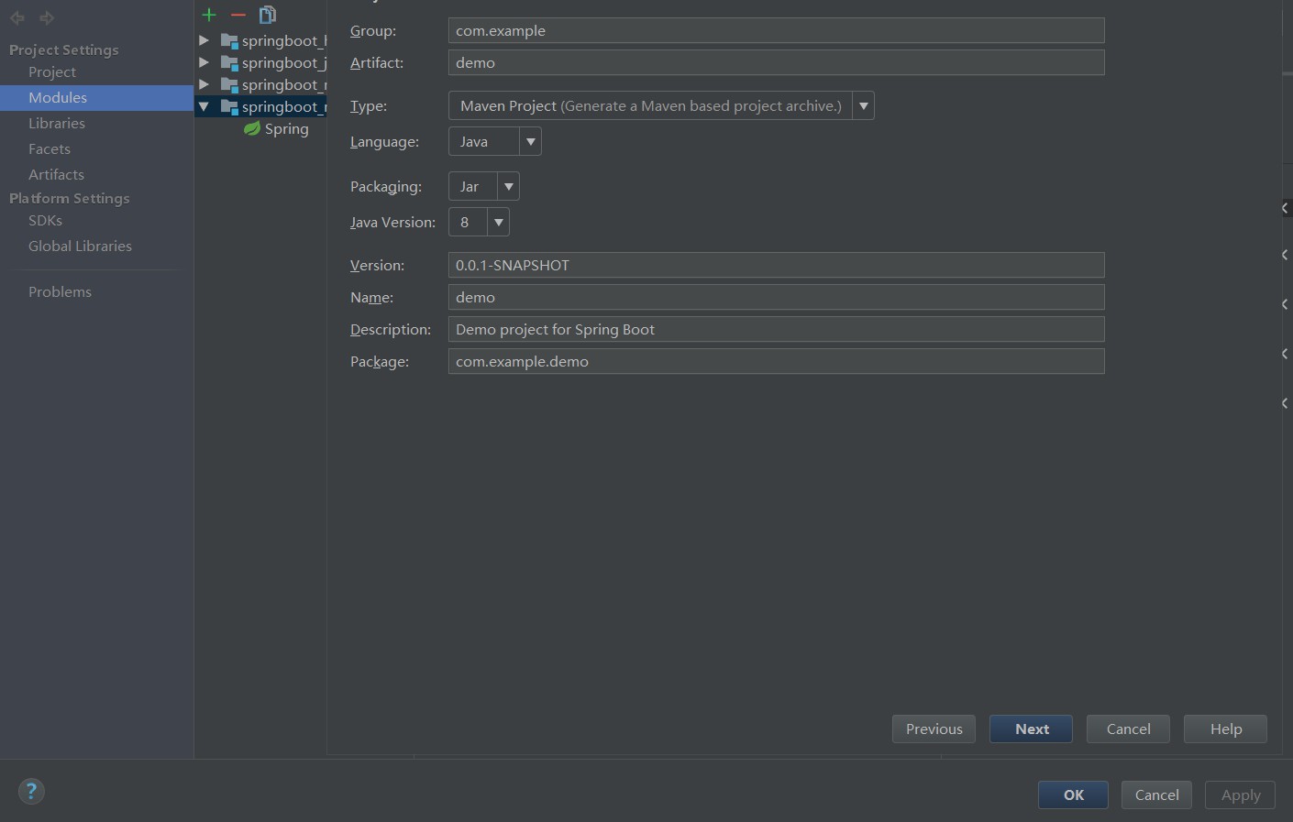The image size is (1293, 822).
Task: Open Global Libraries under Platform Settings
Action: coord(80,246)
